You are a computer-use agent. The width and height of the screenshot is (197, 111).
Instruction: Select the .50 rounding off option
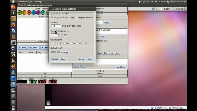[x=83, y=43]
